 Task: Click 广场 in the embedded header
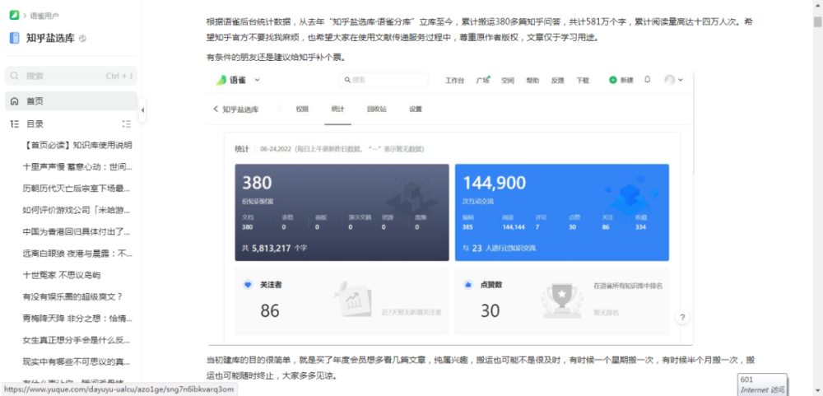pos(482,81)
